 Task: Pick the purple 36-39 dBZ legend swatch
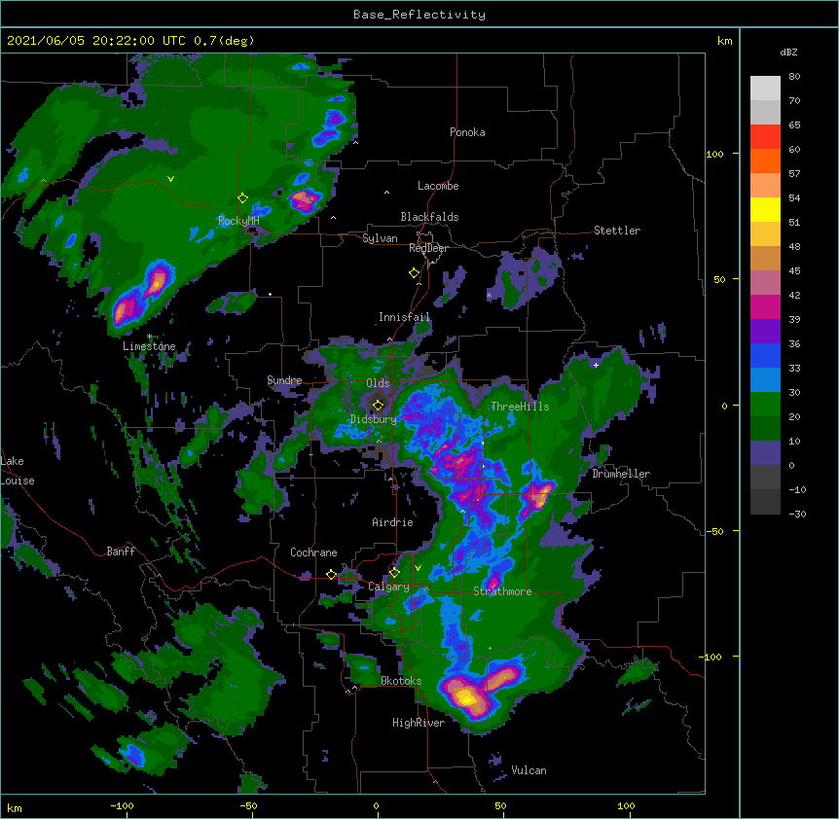point(765,332)
